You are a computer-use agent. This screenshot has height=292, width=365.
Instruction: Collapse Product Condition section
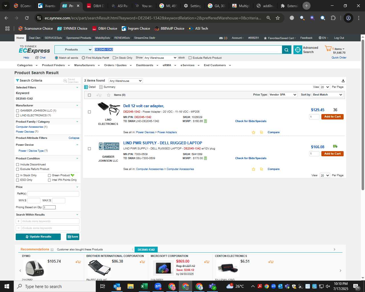77,159
